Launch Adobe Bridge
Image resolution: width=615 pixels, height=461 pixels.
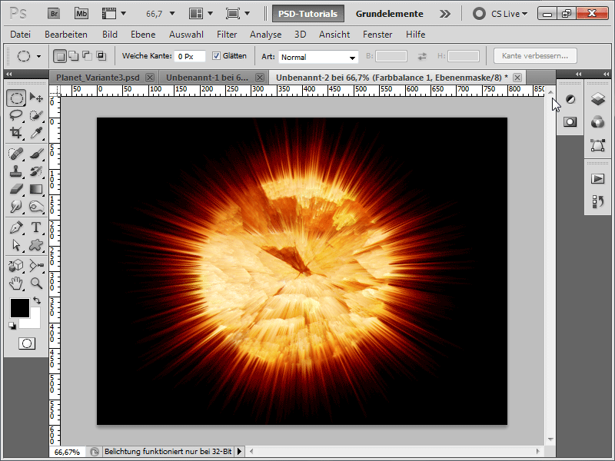pos(54,14)
